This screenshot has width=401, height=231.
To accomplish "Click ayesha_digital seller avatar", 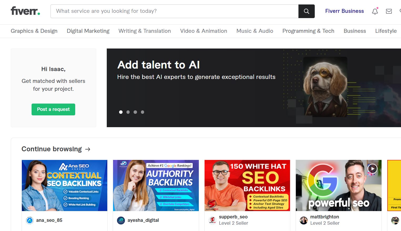I will 121,220.
